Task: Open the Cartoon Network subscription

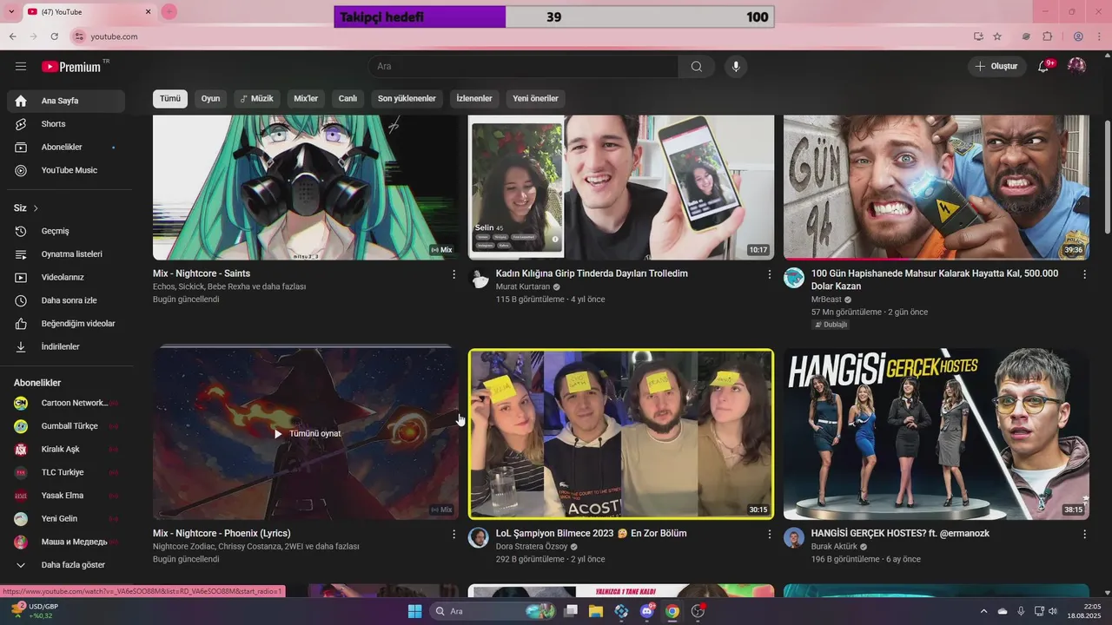Action: (66, 403)
